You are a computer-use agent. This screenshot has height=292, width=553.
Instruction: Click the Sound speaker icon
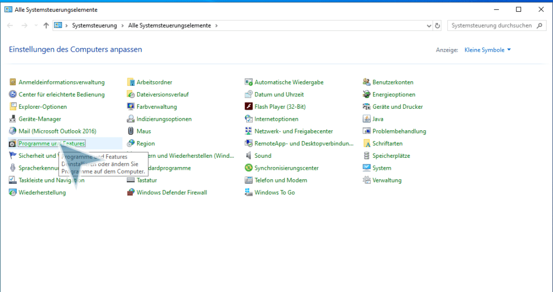point(248,156)
